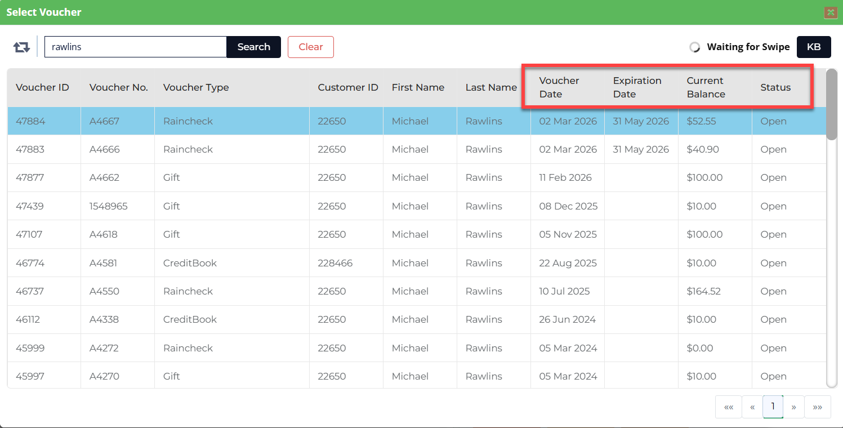Sort by the Current Balance column header
Viewport: 843px width, 428px height.
coord(706,87)
